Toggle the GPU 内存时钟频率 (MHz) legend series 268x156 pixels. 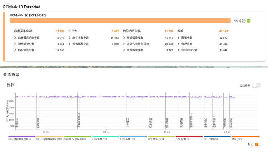click(50, 138)
